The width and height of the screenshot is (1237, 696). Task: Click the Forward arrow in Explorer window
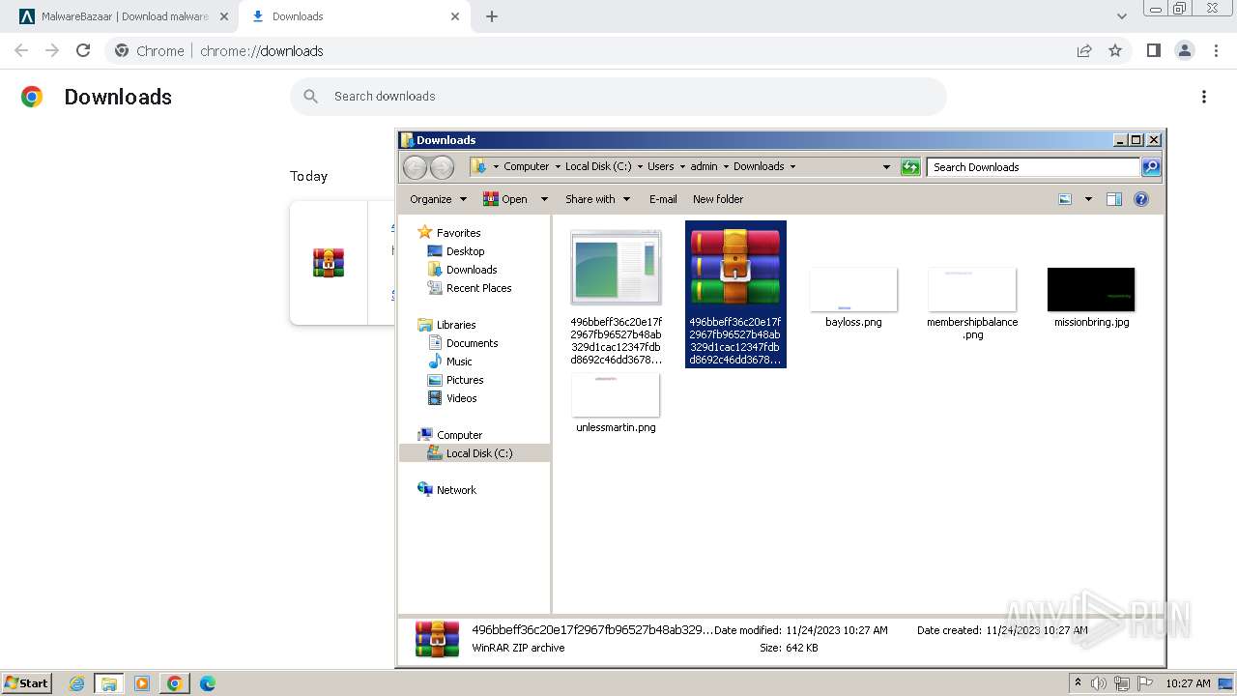(x=442, y=167)
